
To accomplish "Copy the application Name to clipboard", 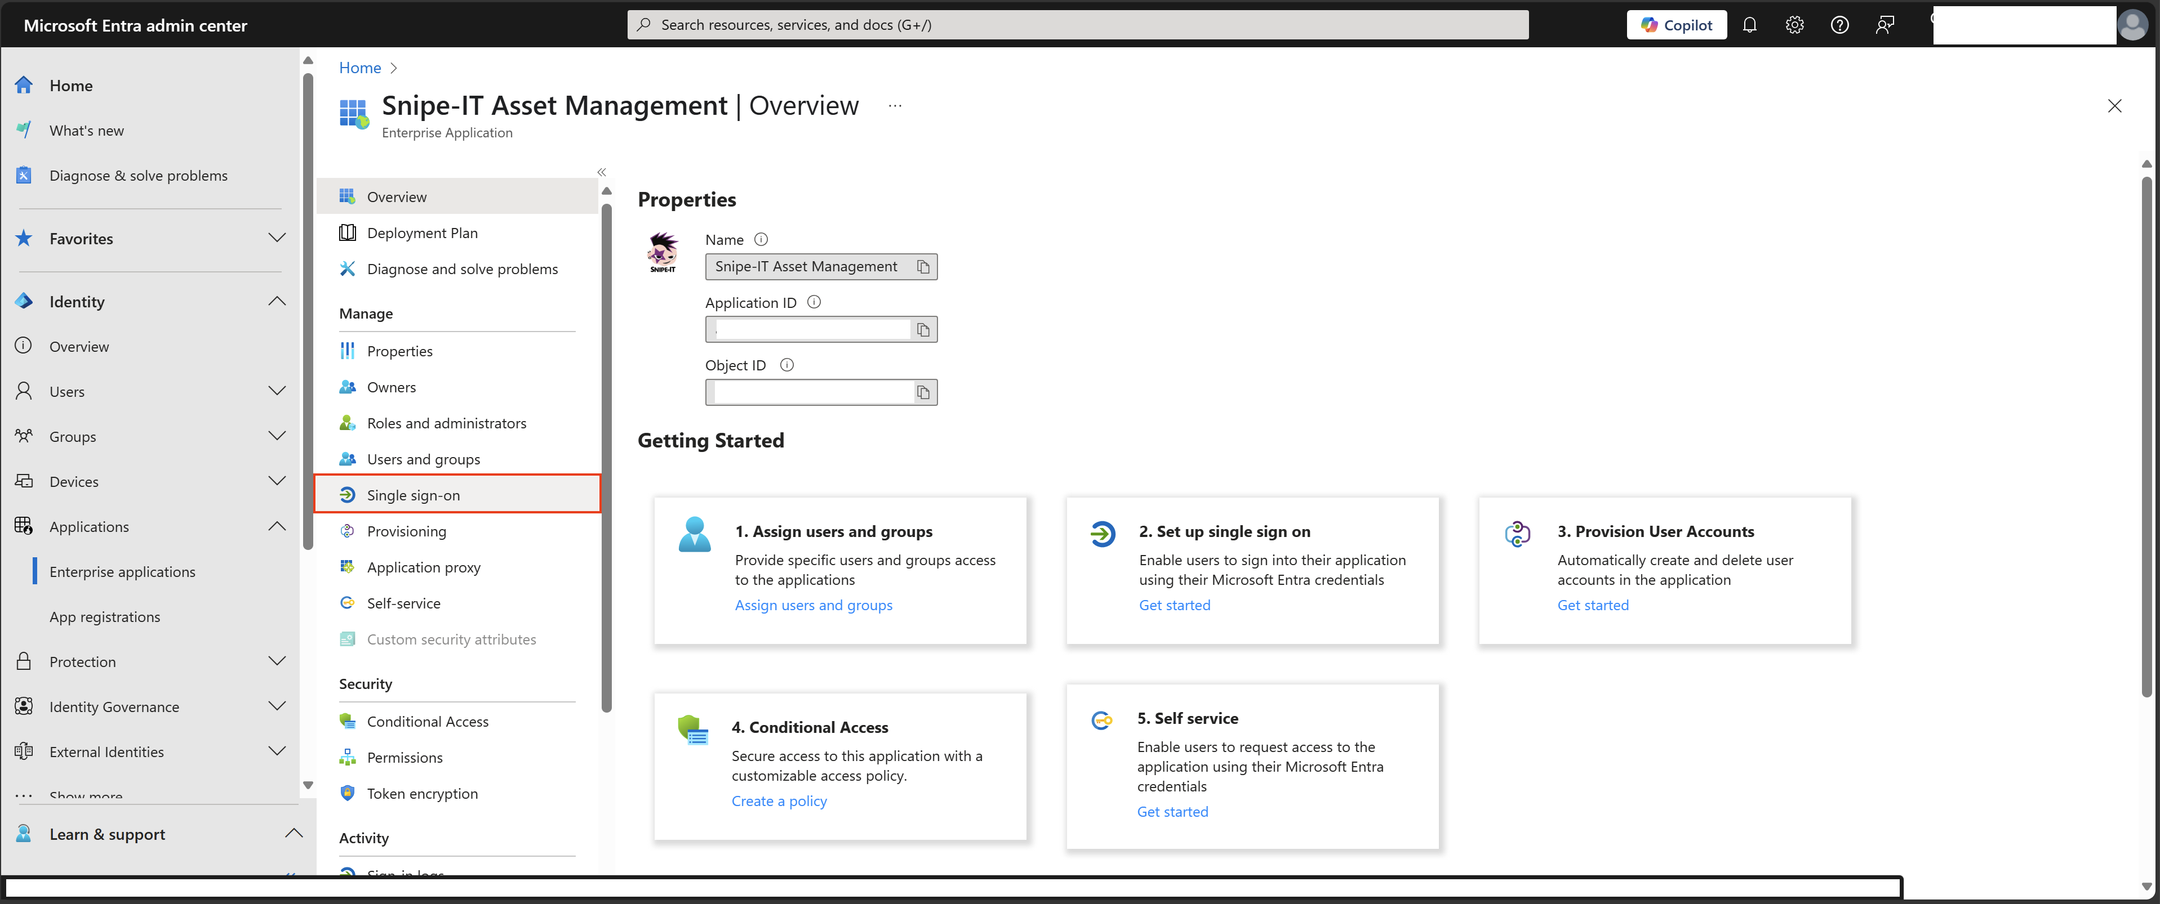I will tap(923, 266).
